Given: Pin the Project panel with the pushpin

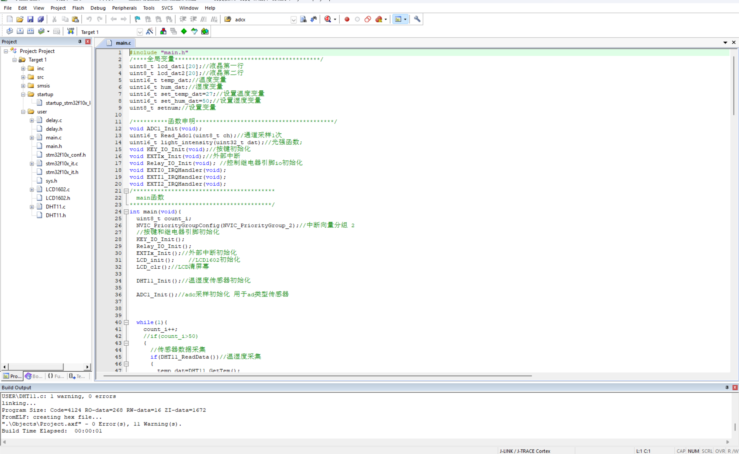Looking at the screenshot, I should point(80,42).
